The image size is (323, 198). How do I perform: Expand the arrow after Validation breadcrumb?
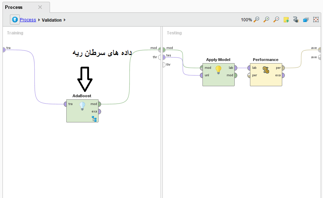[x=65, y=20]
